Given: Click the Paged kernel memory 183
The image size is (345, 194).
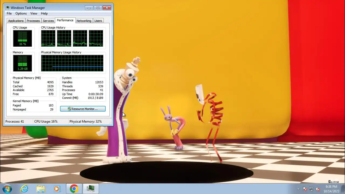Looking at the screenshot, I should pos(51,105).
